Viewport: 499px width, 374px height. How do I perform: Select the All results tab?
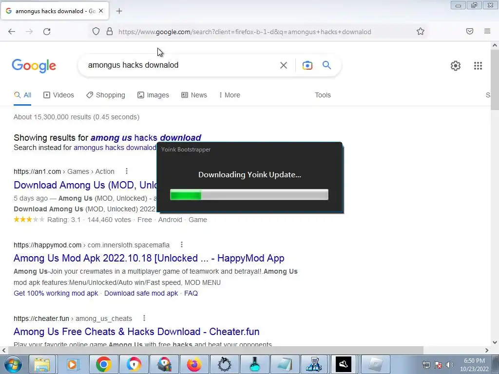click(x=22, y=95)
